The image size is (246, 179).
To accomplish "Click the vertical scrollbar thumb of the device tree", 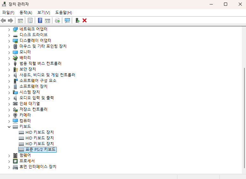I will 244,118.
